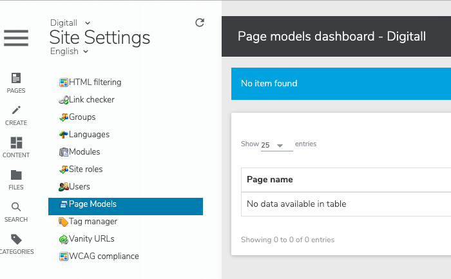Select Groups in settings list

pyautogui.click(x=82, y=117)
